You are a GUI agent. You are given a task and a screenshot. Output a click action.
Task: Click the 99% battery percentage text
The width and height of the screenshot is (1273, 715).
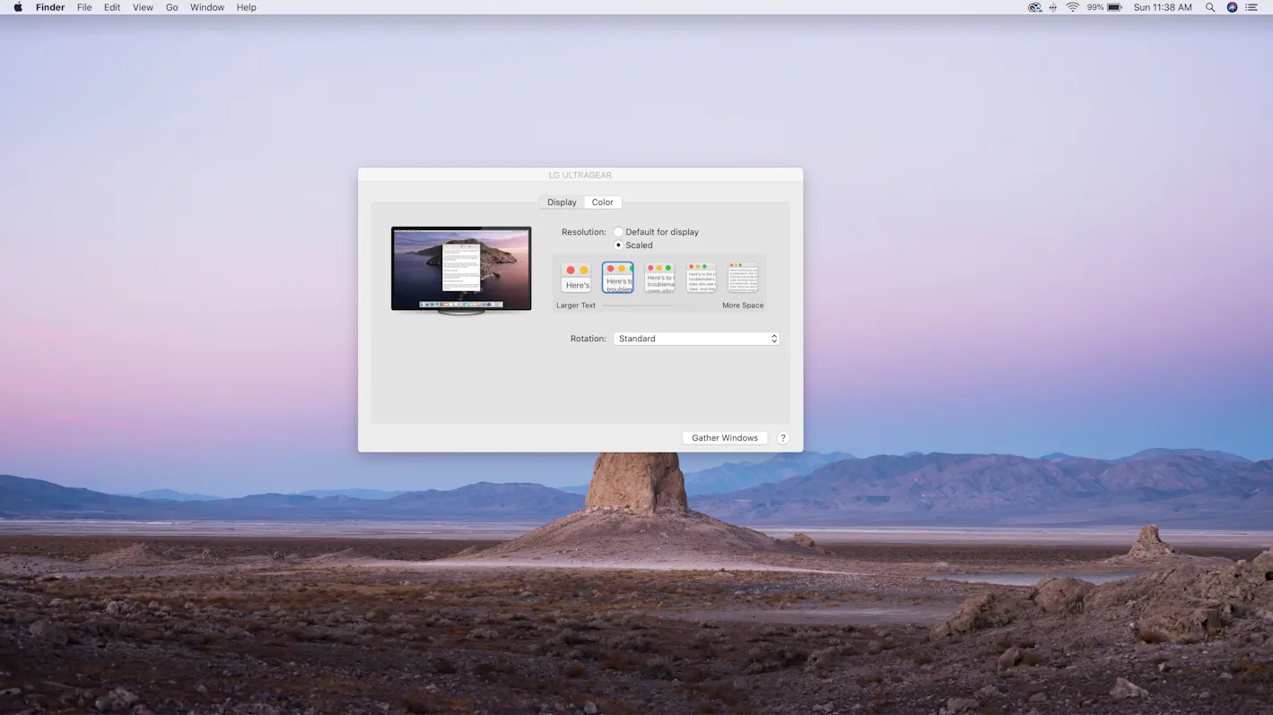(x=1095, y=7)
